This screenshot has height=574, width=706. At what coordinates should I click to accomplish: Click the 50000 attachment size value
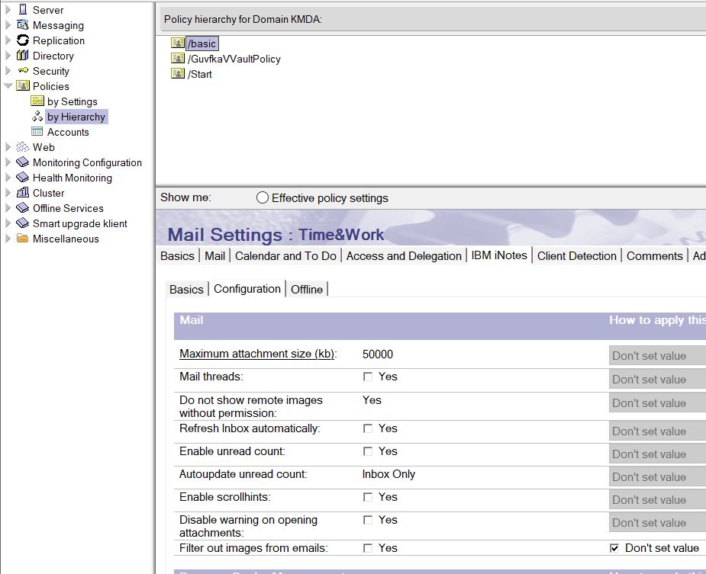378,354
